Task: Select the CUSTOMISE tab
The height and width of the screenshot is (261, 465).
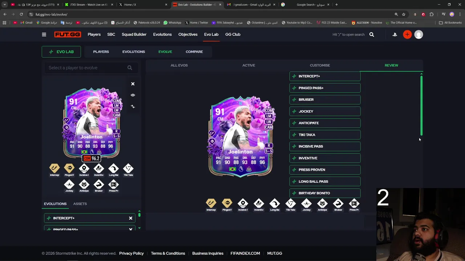Action: tap(320, 65)
